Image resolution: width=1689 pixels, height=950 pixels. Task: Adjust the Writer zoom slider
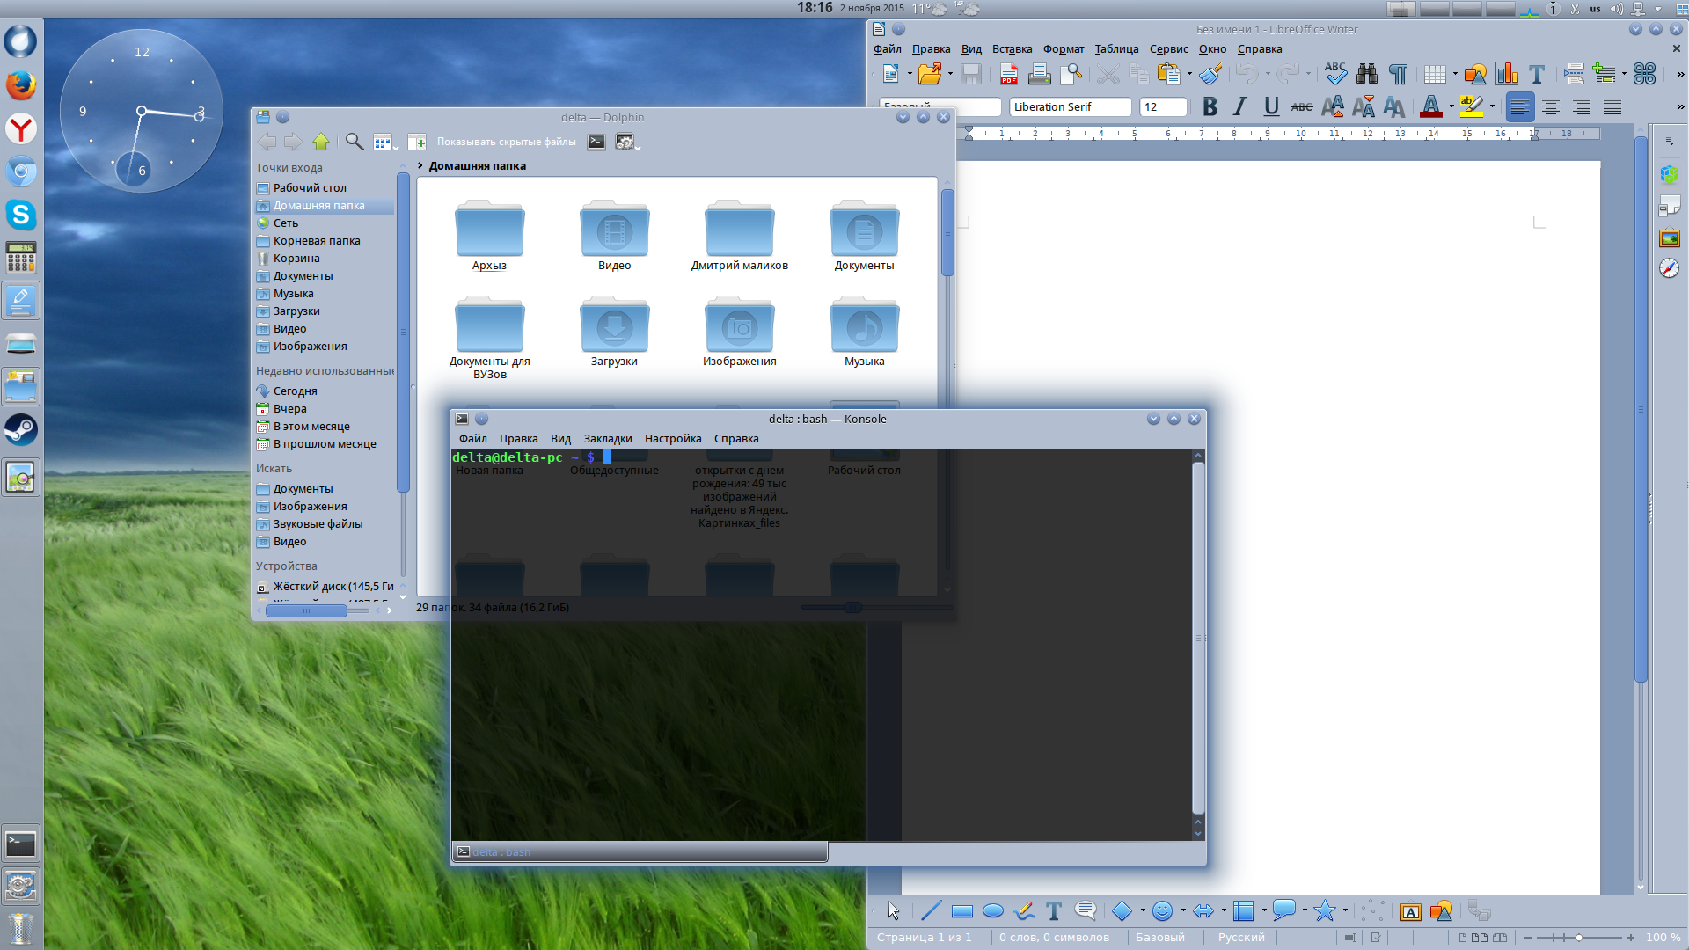(1579, 938)
